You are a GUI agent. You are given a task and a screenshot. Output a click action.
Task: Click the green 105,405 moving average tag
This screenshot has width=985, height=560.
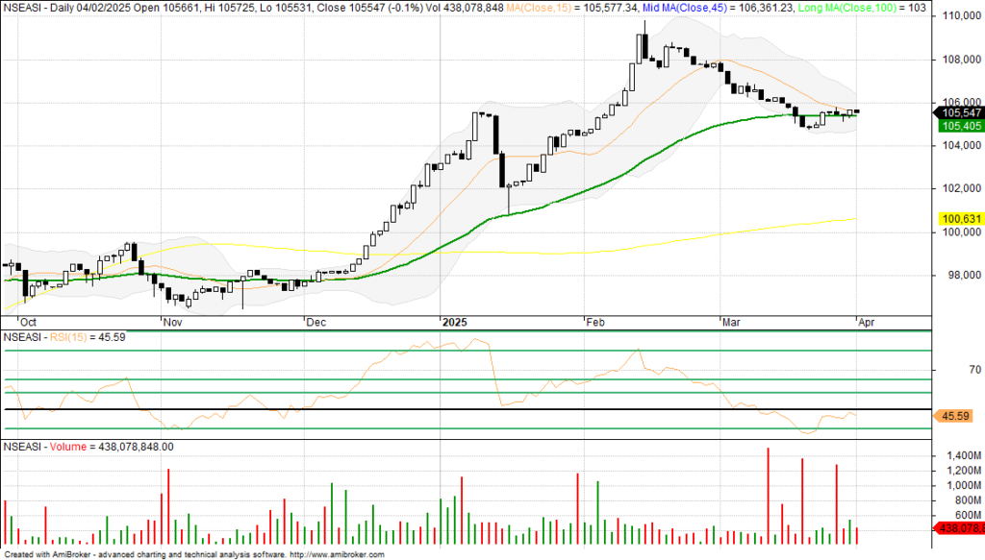click(958, 126)
